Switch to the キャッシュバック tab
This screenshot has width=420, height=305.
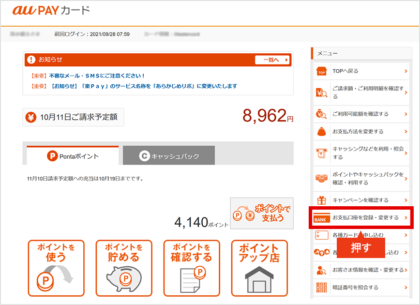tap(169, 156)
